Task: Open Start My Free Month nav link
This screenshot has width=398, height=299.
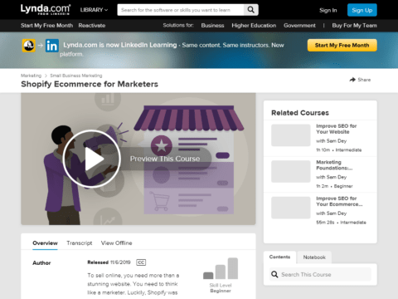Action: click(x=46, y=26)
